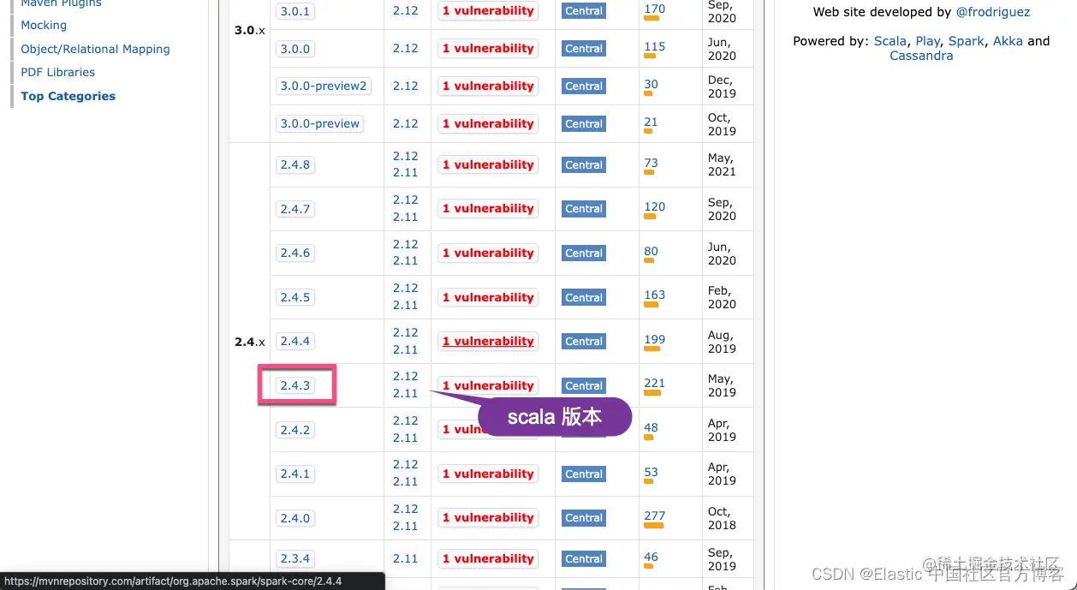Open 30 usages of 3.0.0-preview2
This screenshot has width=1077, height=590.
pos(652,85)
